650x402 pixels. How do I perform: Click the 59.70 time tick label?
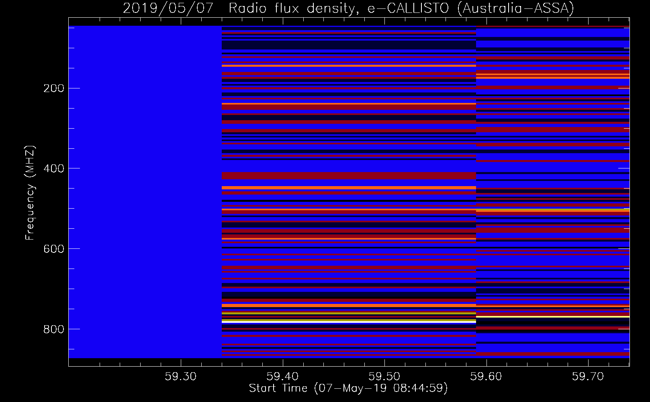coord(588,377)
